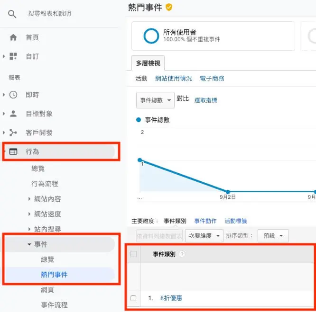Viewport: 316px width, 312px height.
Task: Click the 目標對象 person icon
Action: pyautogui.click(x=13, y=114)
